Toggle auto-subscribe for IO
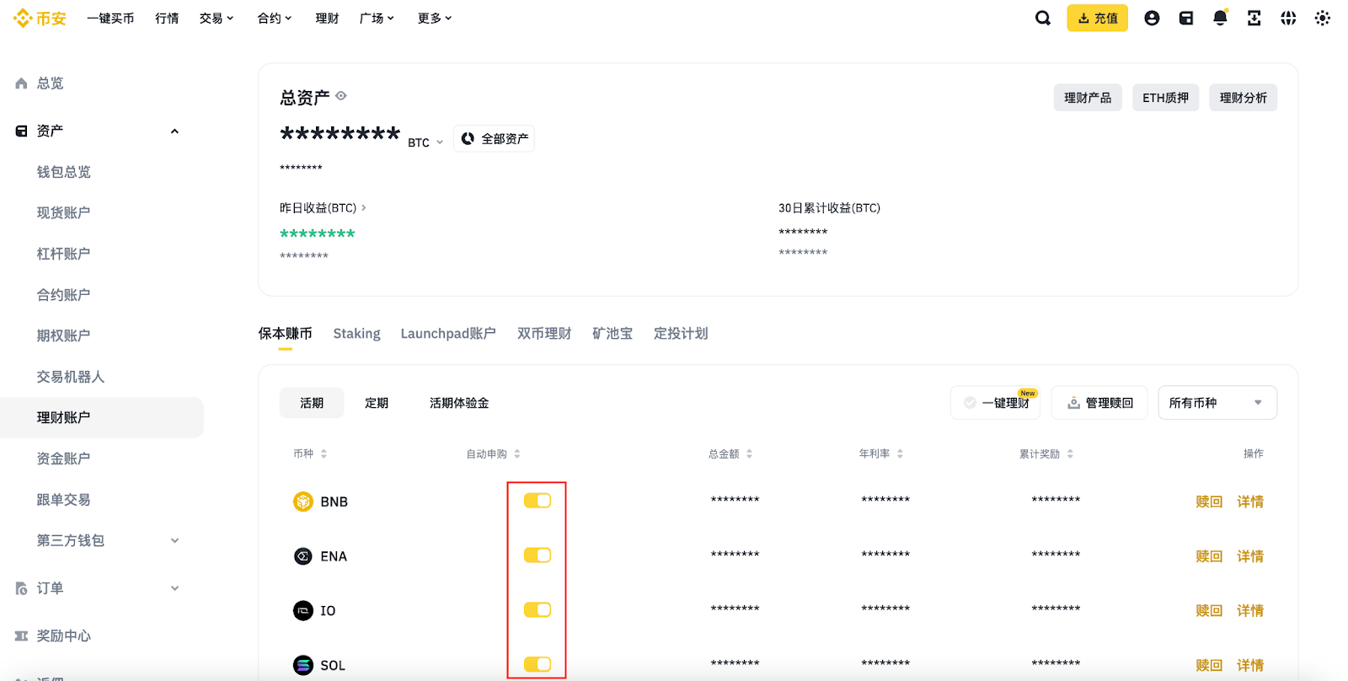Screen dimensions: 1348x681 538,609
